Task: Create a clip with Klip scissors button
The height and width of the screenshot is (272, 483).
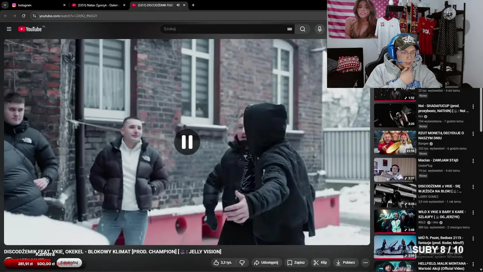Action: click(320, 263)
